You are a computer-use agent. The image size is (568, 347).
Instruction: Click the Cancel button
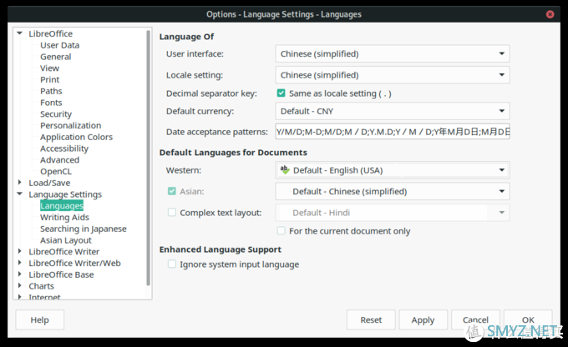[475, 319]
